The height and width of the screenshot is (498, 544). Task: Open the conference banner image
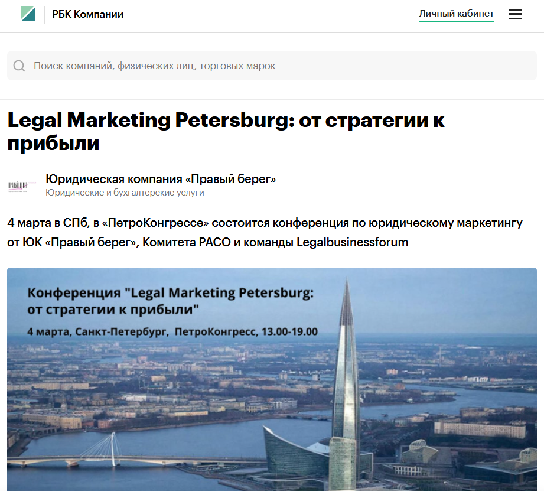click(272, 379)
